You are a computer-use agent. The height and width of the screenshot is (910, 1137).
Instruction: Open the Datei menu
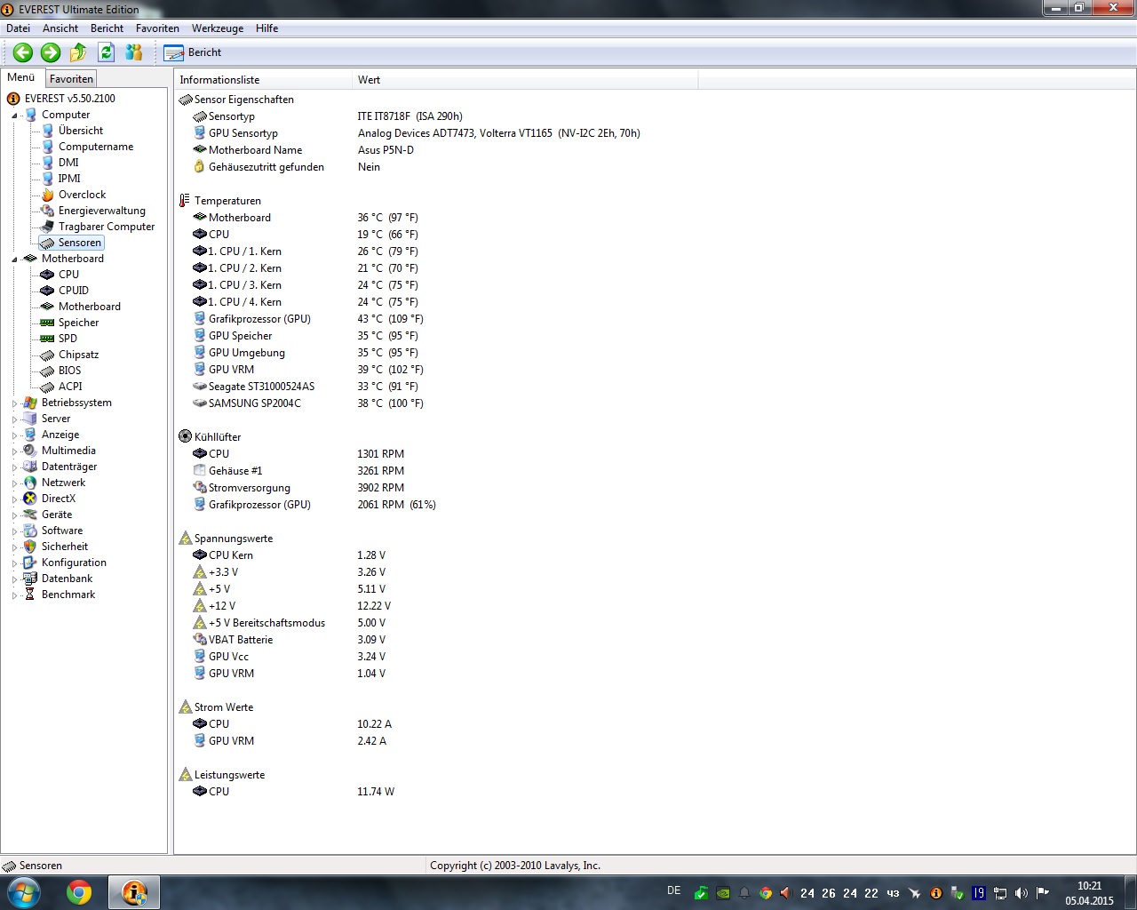coord(18,28)
